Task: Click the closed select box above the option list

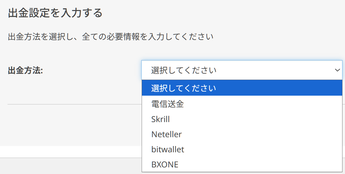Action: (220, 70)
